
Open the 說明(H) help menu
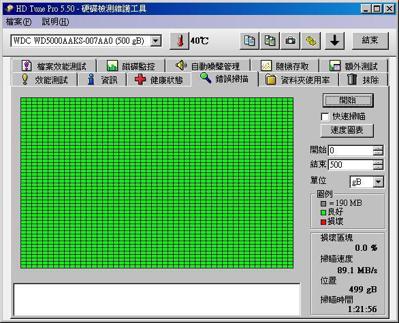click(55, 22)
